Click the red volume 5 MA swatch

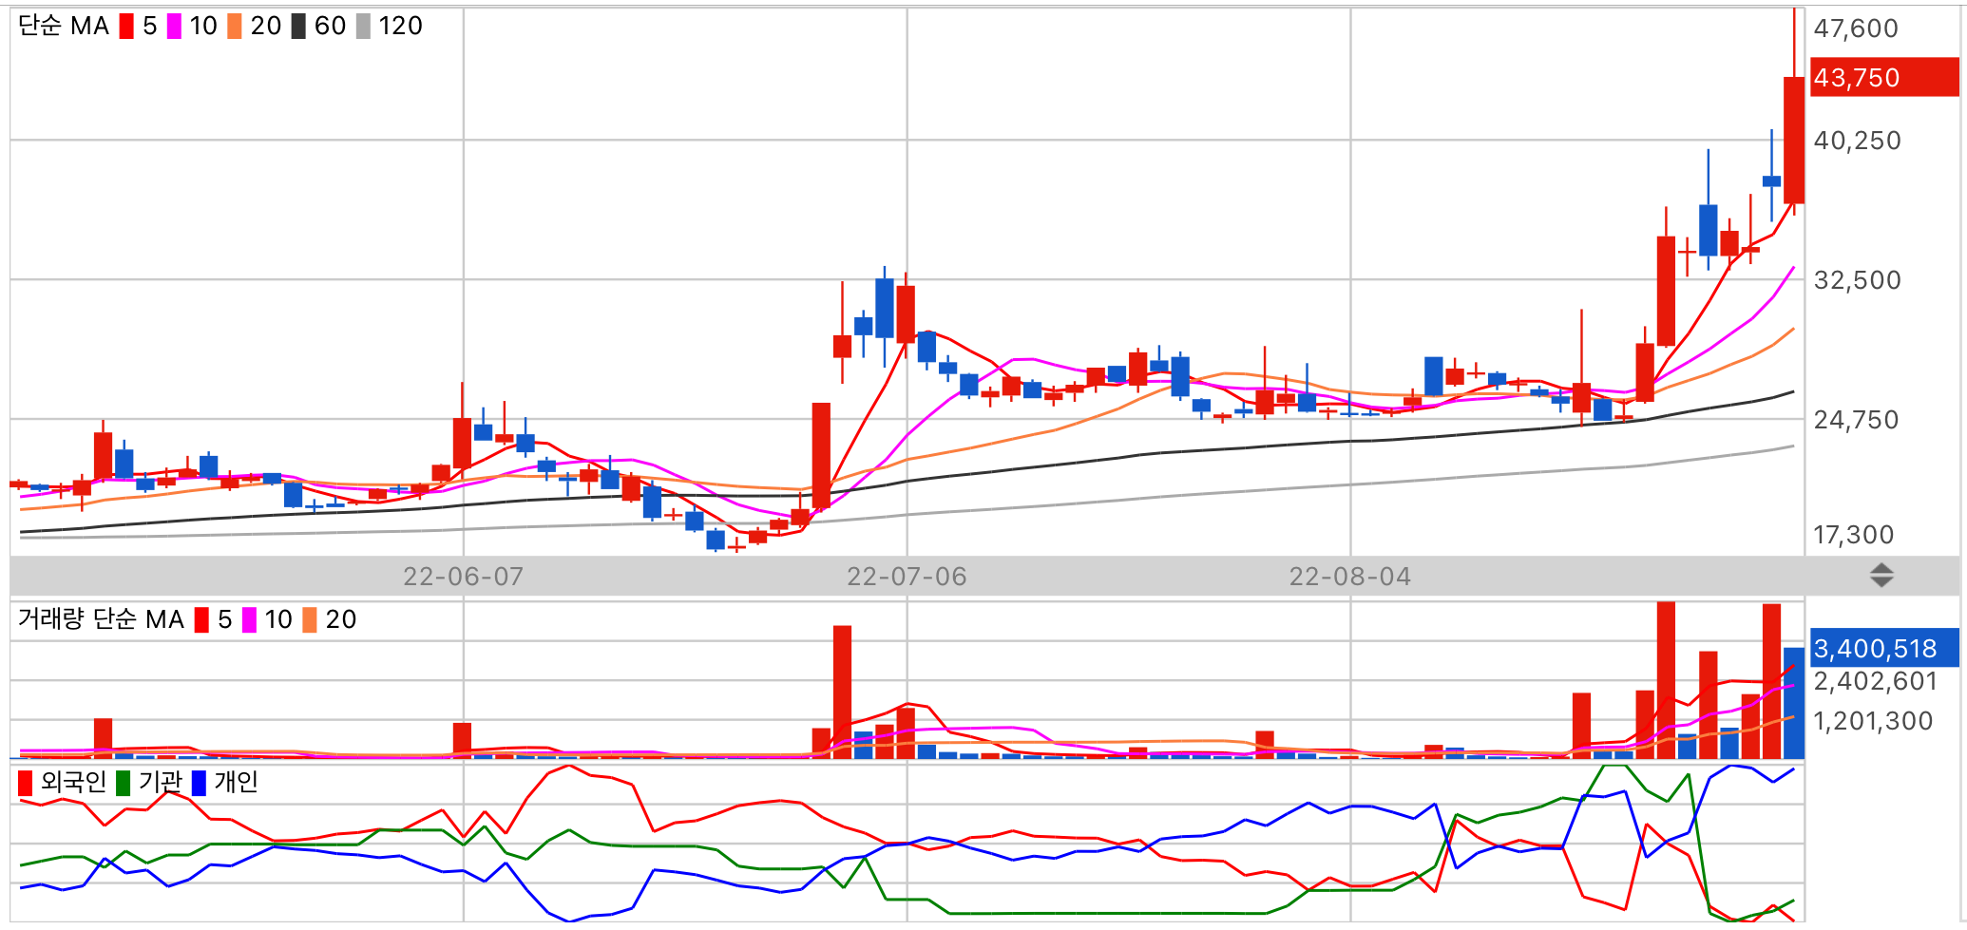point(201,620)
